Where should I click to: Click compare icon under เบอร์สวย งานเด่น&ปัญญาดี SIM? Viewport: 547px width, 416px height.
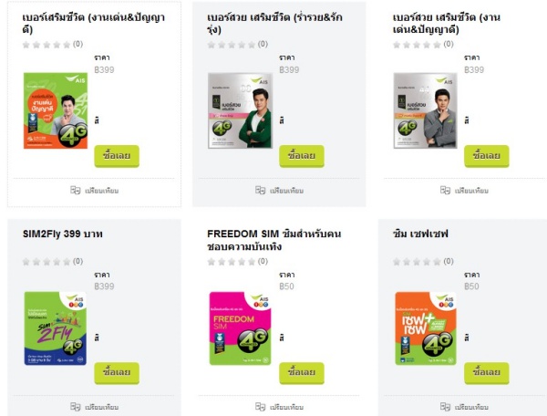tap(445, 190)
